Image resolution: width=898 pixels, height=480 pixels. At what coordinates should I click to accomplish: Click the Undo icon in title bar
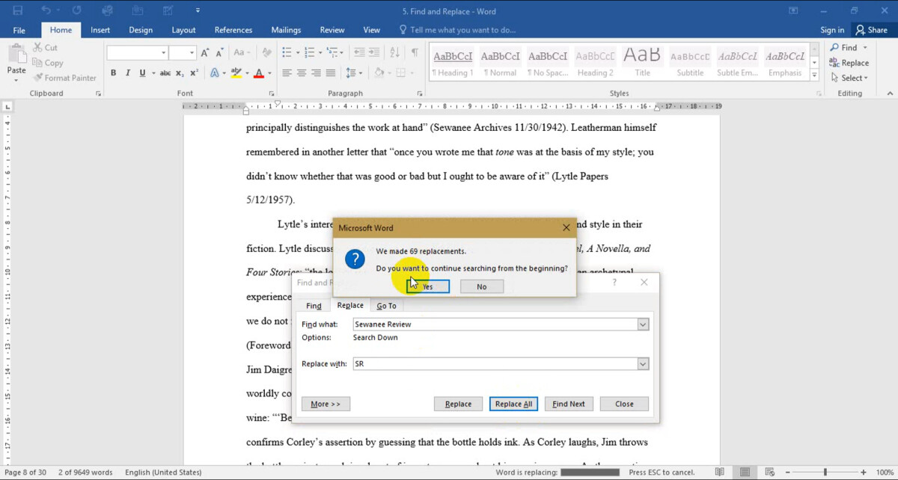point(46,10)
